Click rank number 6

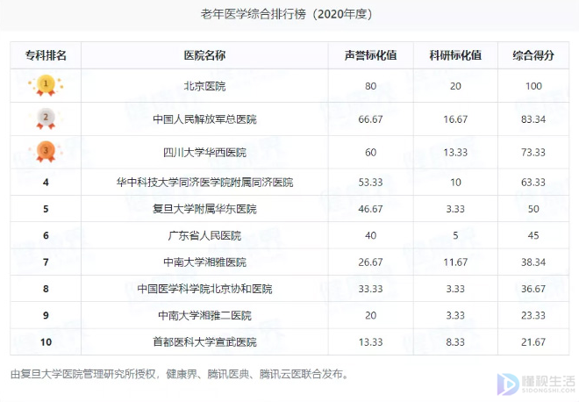click(x=46, y=235)
